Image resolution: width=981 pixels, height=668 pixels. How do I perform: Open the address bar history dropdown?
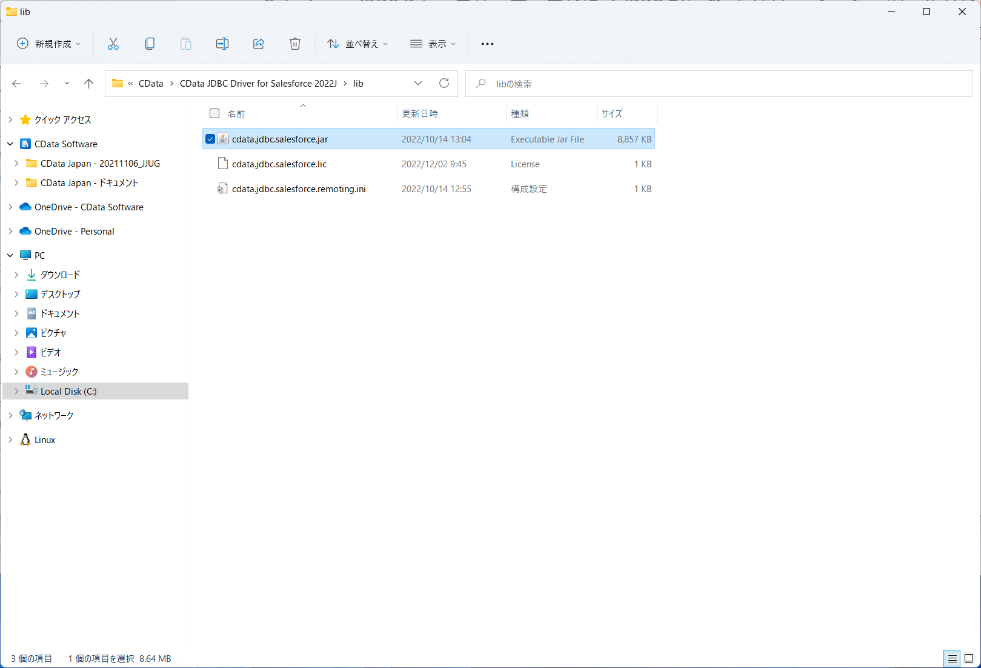[x=418, y=84]
